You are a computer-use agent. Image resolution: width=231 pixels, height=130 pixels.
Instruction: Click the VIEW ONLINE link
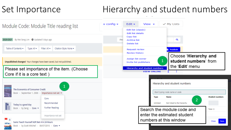pyautogui.click(x=152, y=72)
